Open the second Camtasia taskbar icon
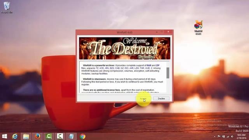This screenshot has width=249, height=140. pyautogui.click(x=60, y=136)
